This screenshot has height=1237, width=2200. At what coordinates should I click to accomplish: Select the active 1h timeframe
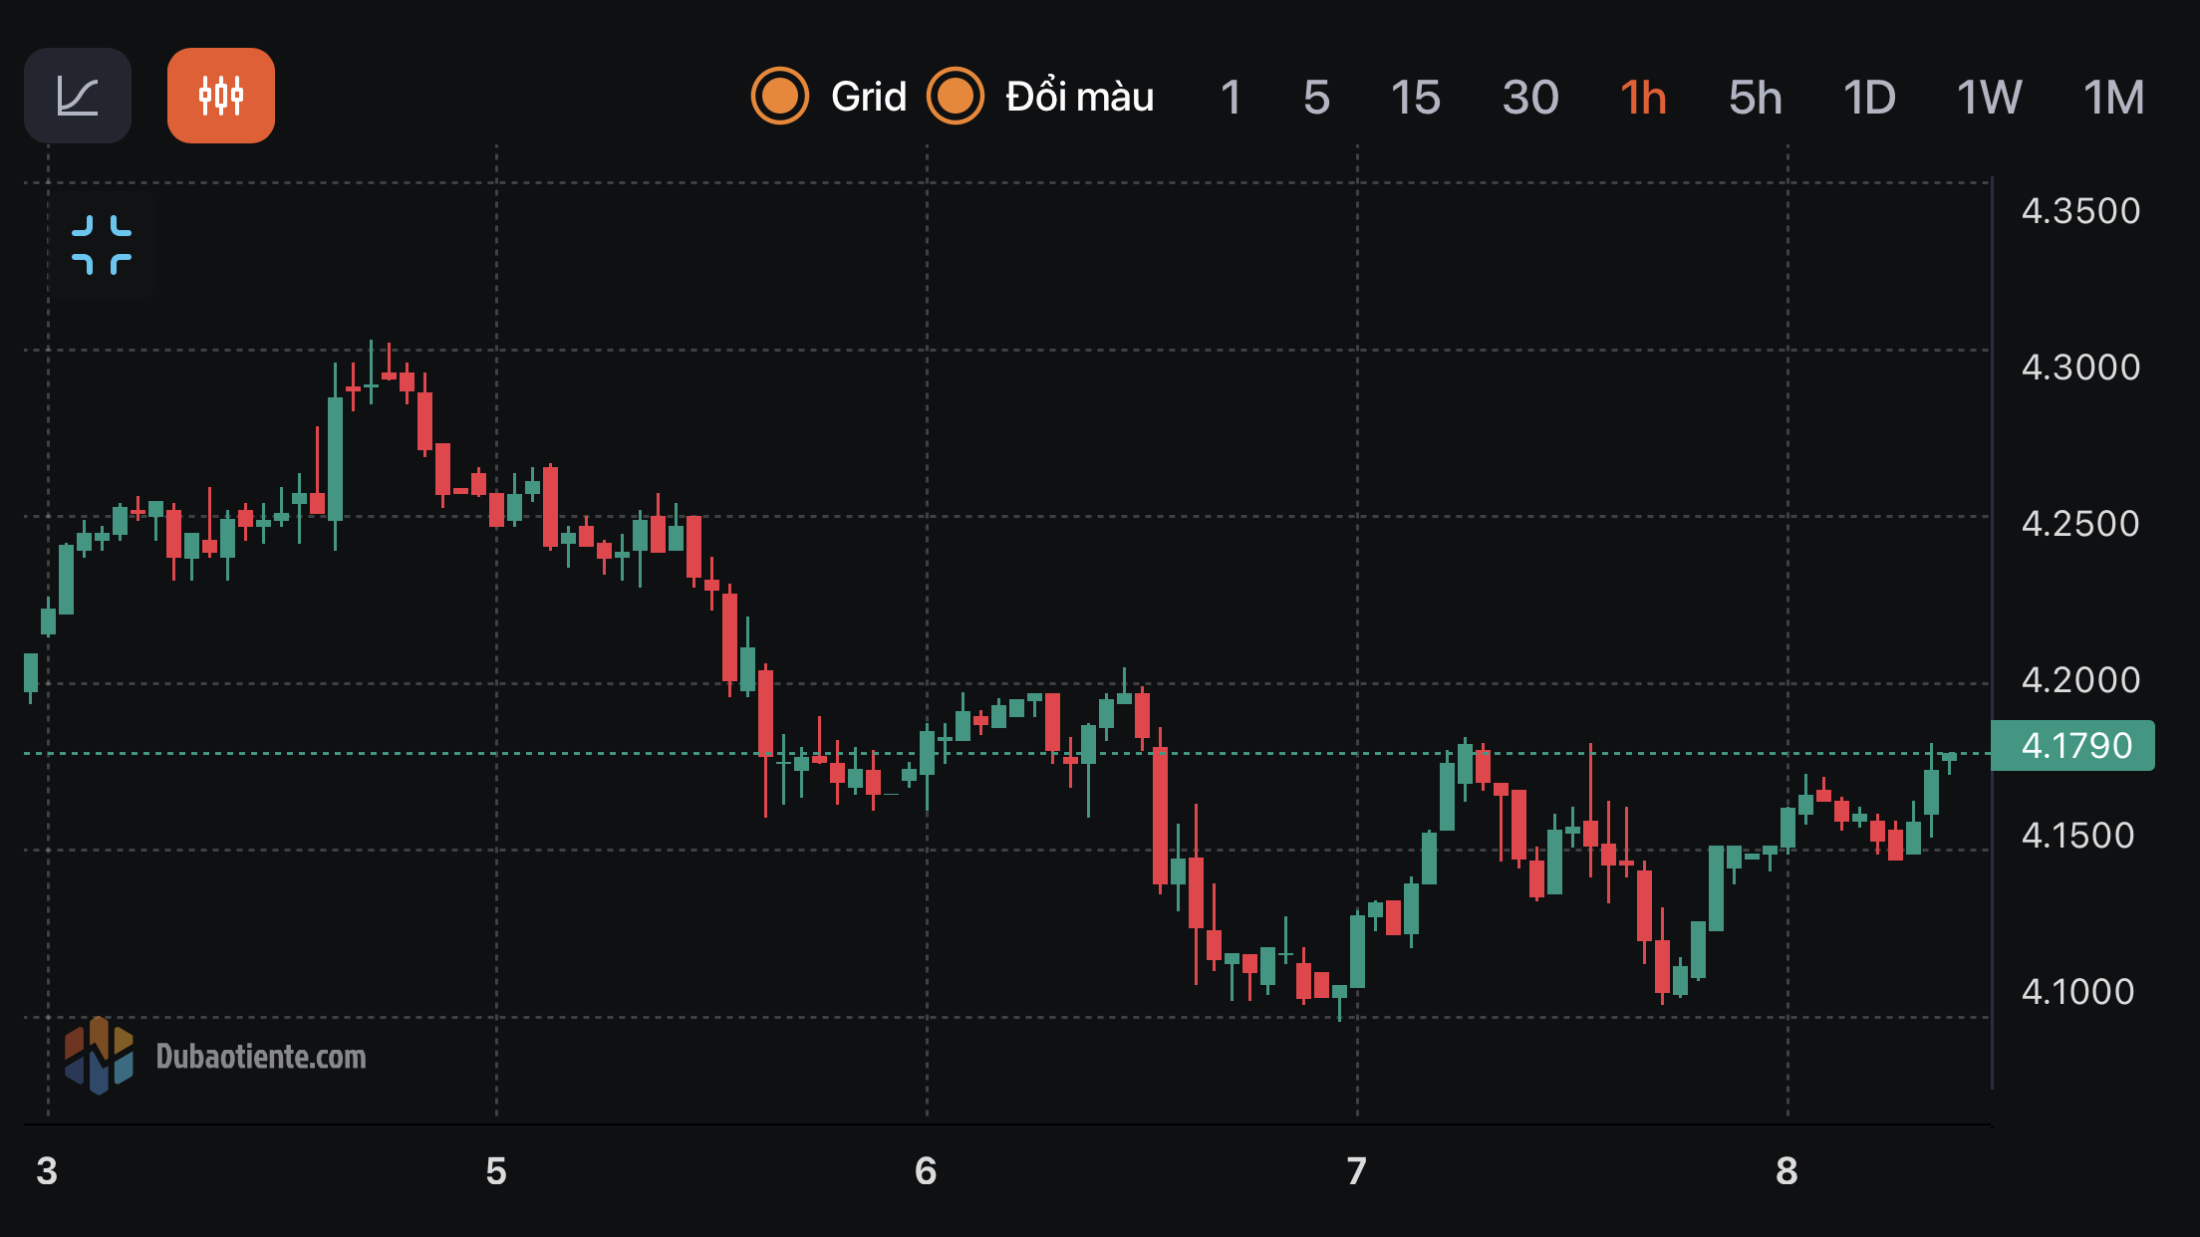pos(1643,98)
